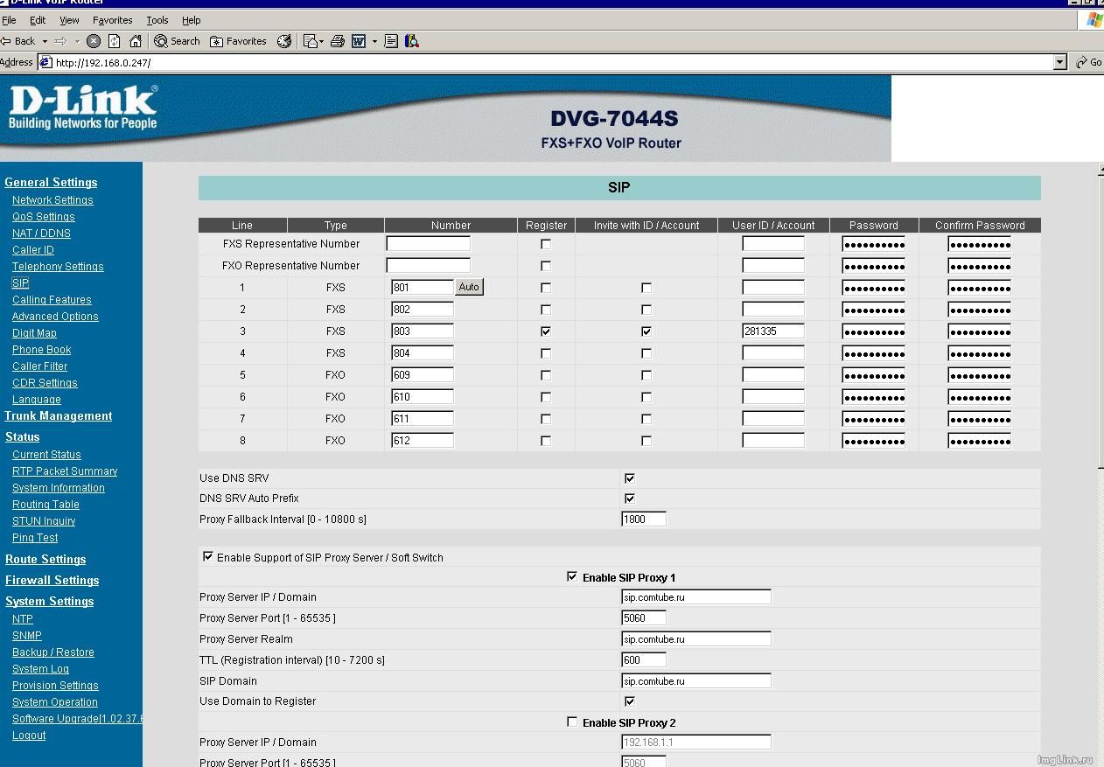Click the User ID field containing 281335
The height and width of the screenshot is (767, 1104).
(x=773, y=331)
